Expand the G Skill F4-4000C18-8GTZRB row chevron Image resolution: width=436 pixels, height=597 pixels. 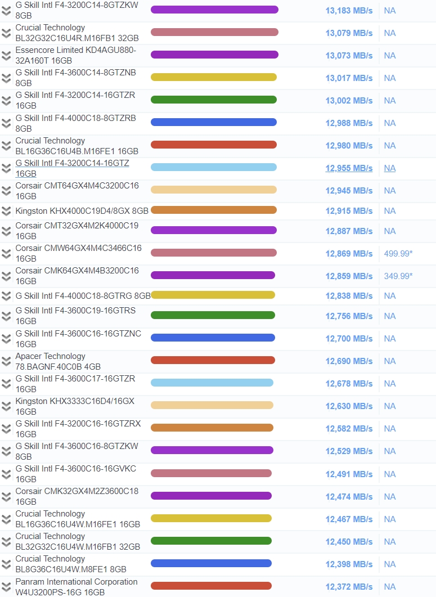[x=6, y=123]
